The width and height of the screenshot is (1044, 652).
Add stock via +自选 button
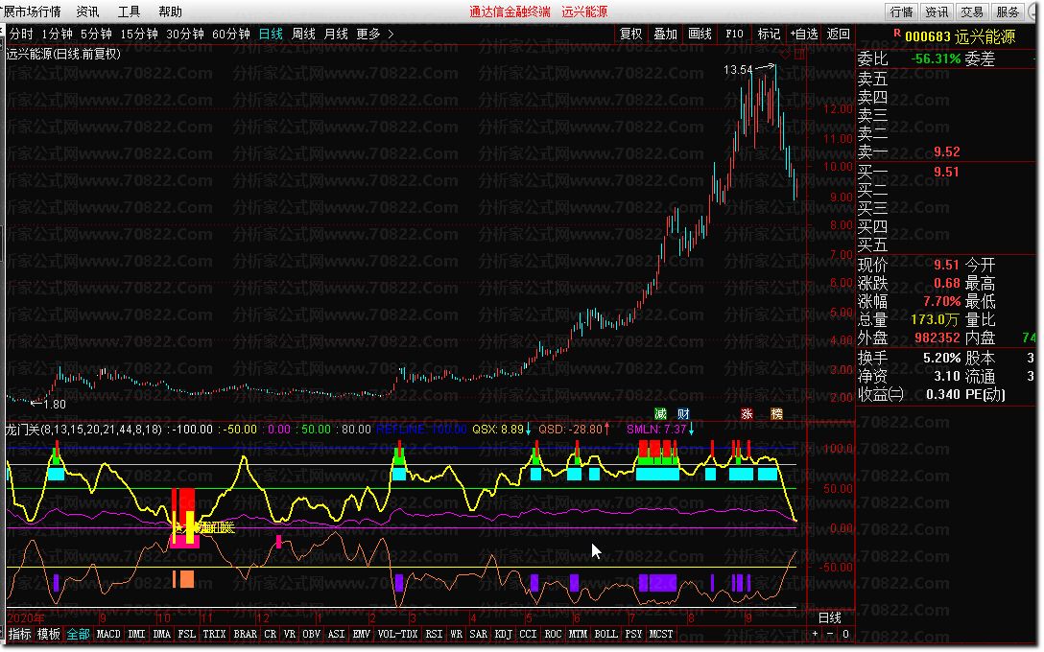pos(804,34)
